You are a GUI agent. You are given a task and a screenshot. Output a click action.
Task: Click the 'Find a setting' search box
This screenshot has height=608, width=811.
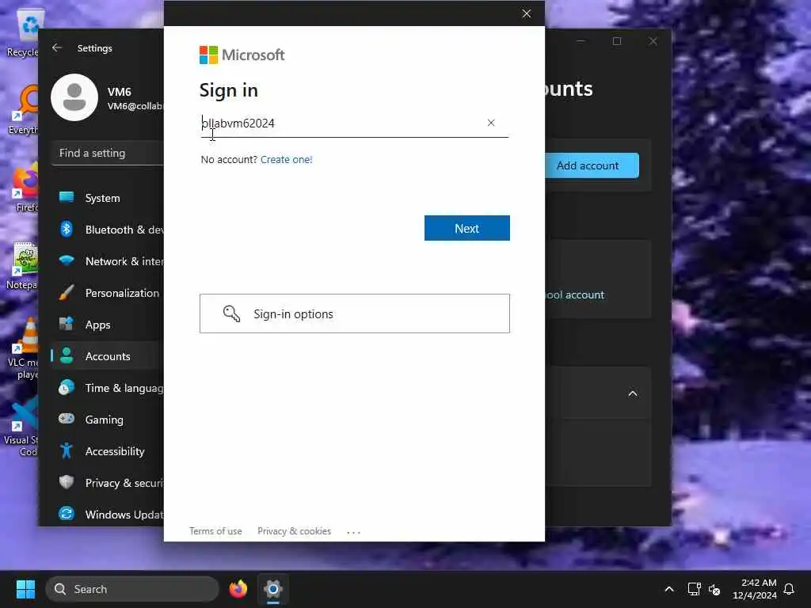108,153
